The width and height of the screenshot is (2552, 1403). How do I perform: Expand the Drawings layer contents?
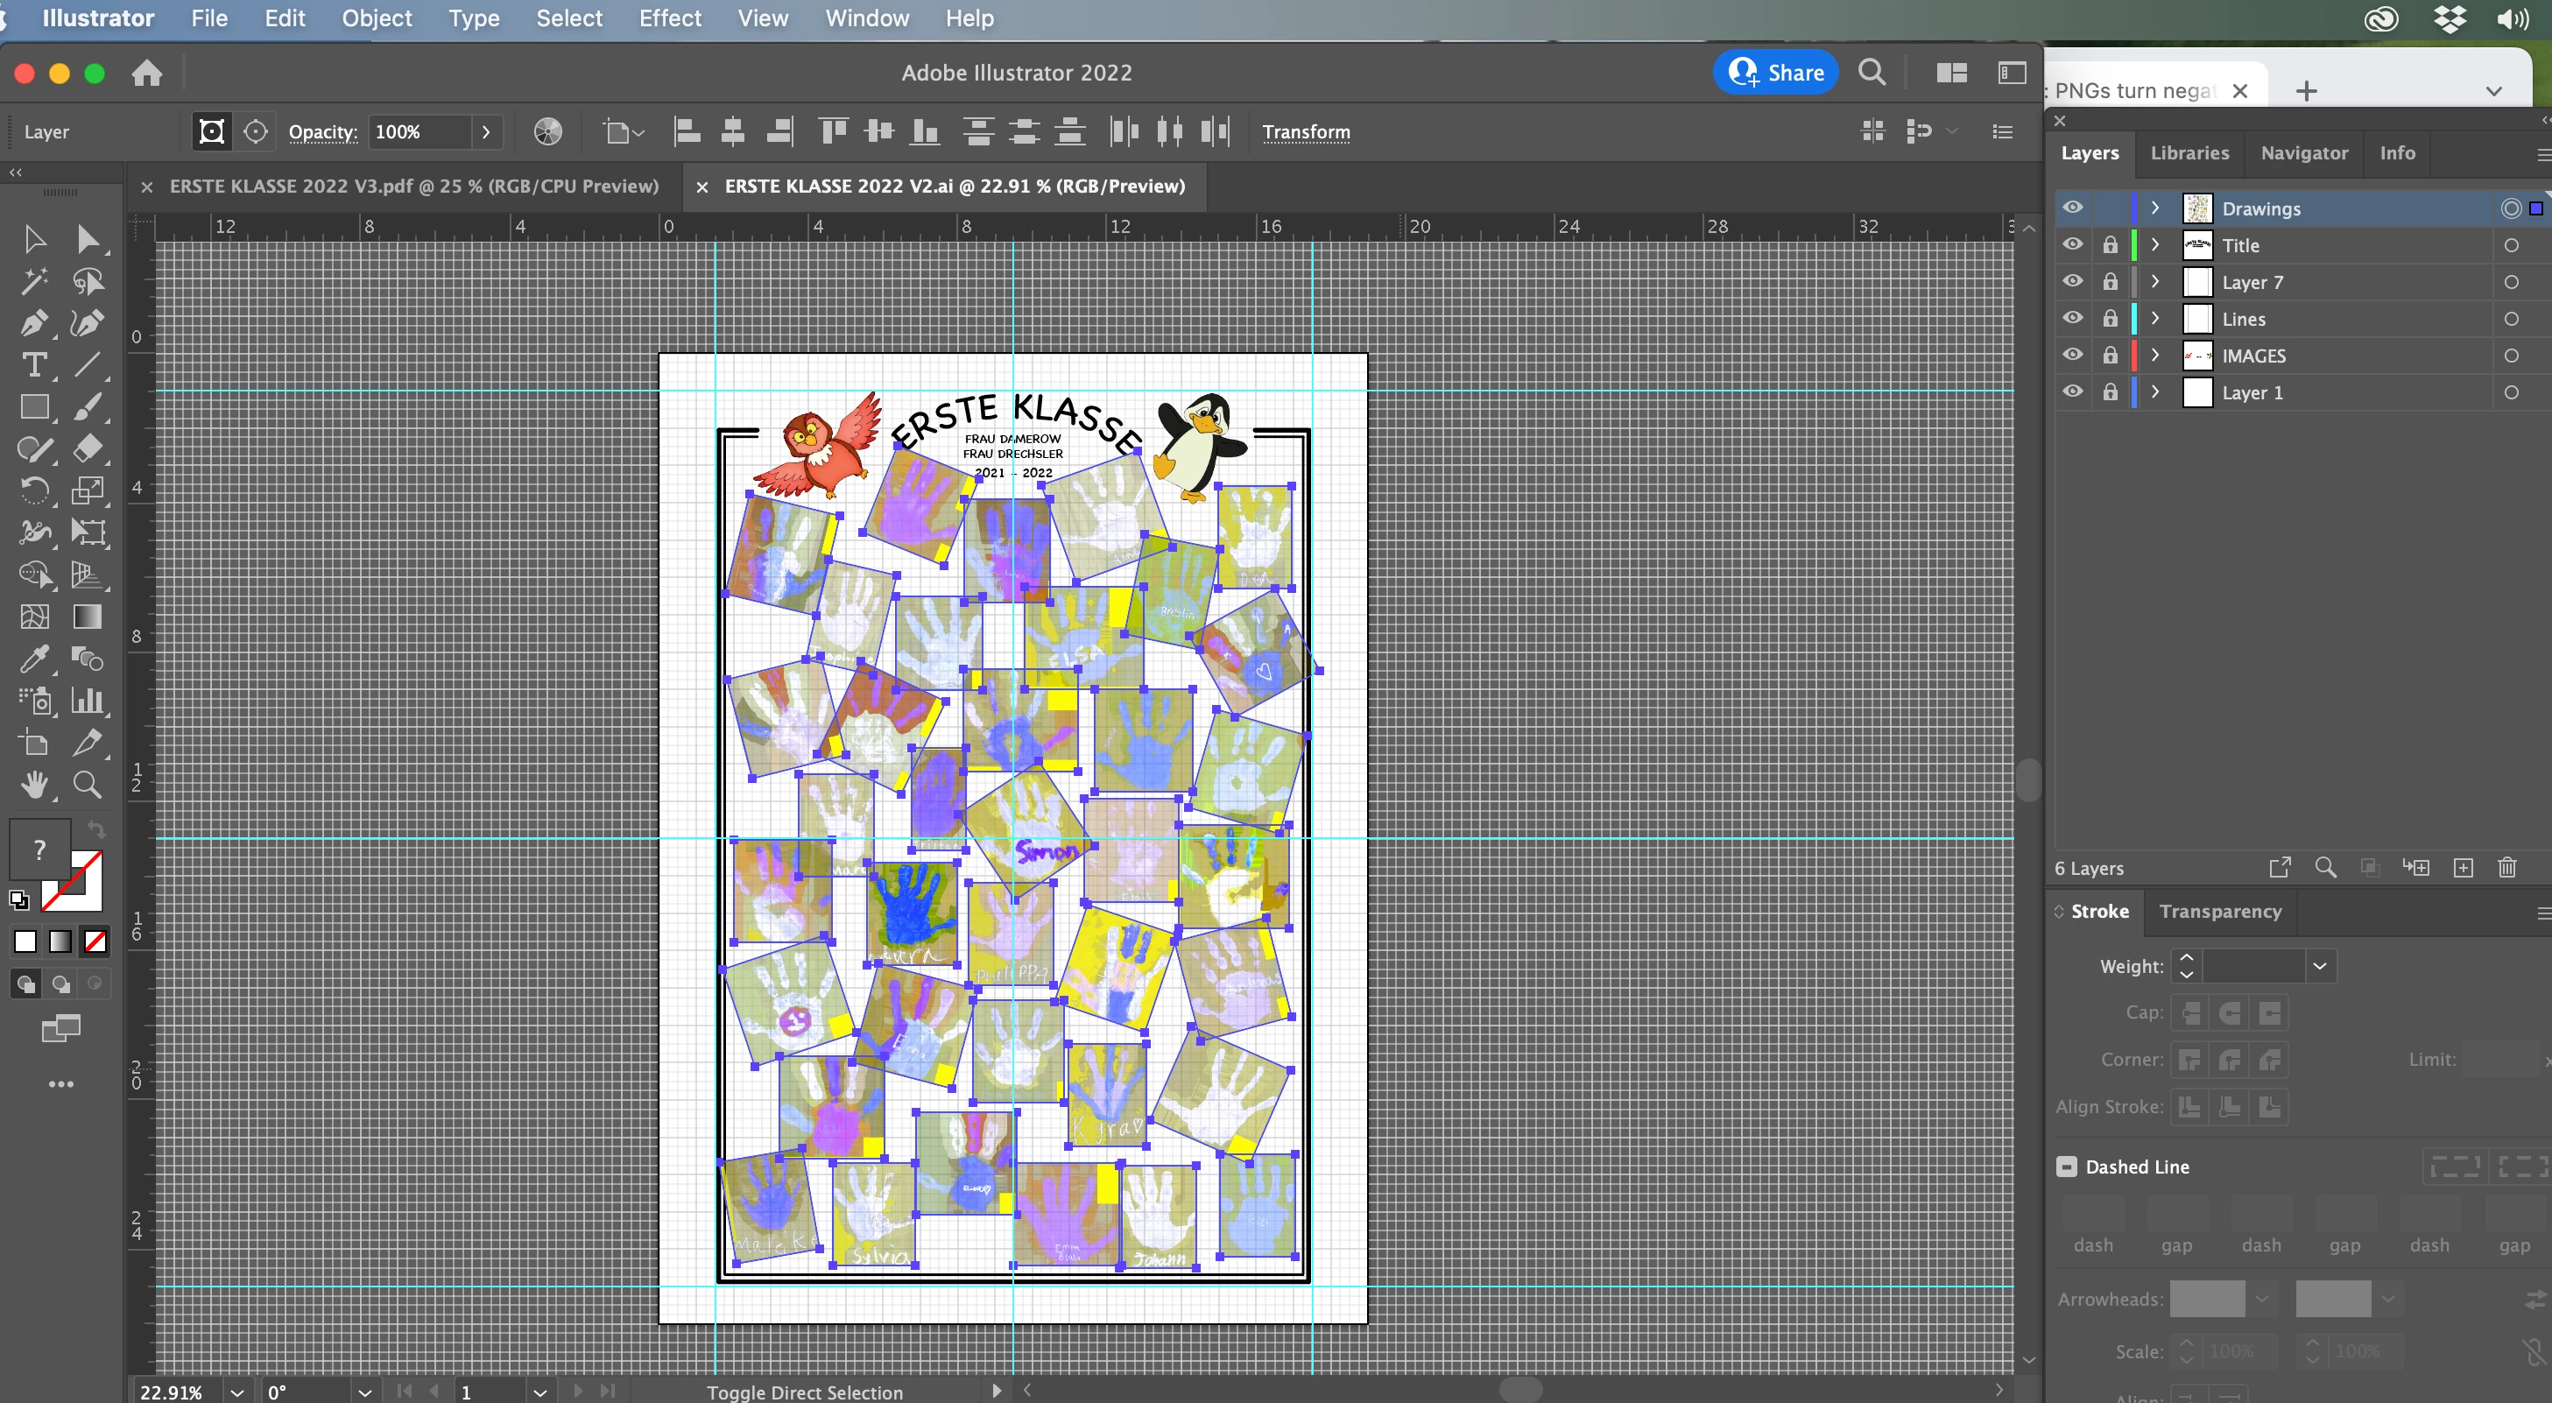point(2154,208)
